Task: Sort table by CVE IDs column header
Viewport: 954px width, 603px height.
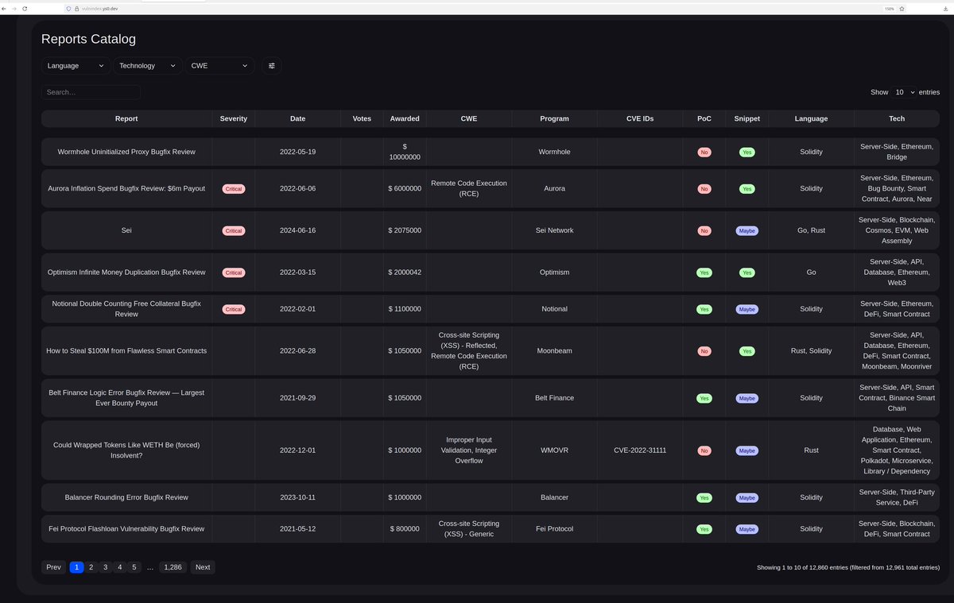Action: pyautogui.click(x=640, y=118)
